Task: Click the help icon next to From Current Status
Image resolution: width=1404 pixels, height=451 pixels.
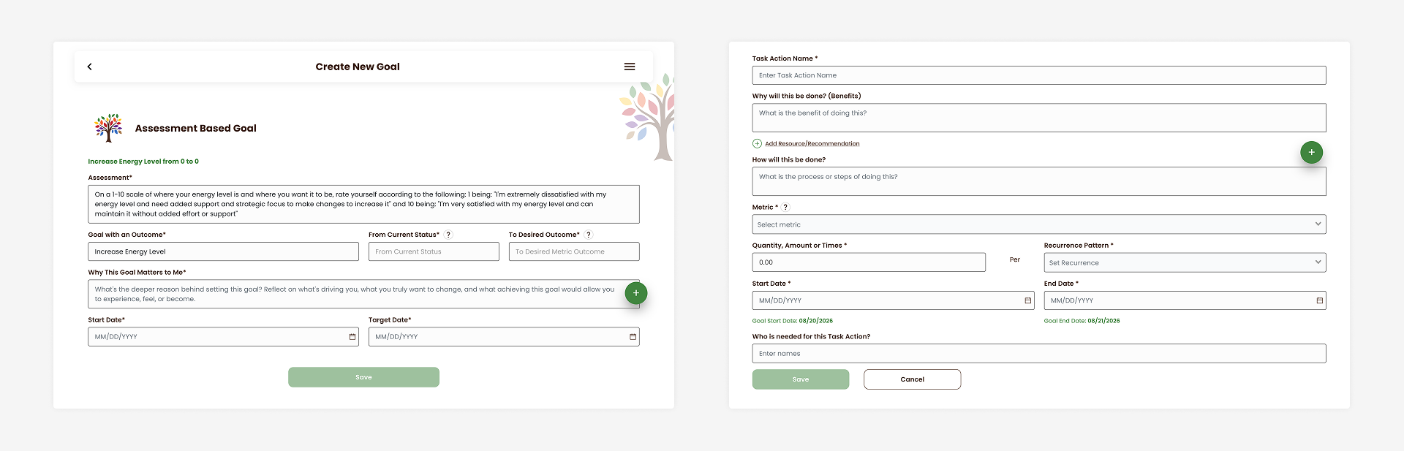Action: coord(448,235)
